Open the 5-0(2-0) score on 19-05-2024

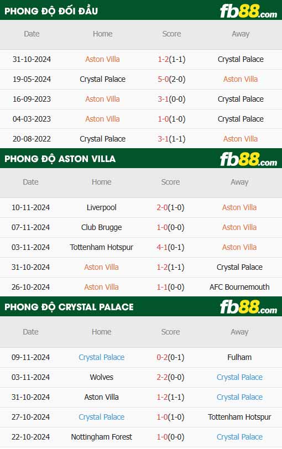pos(171,79)
